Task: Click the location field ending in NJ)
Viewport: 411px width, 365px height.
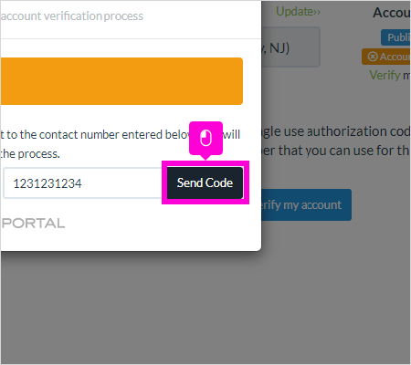Action: click(290, 47)
